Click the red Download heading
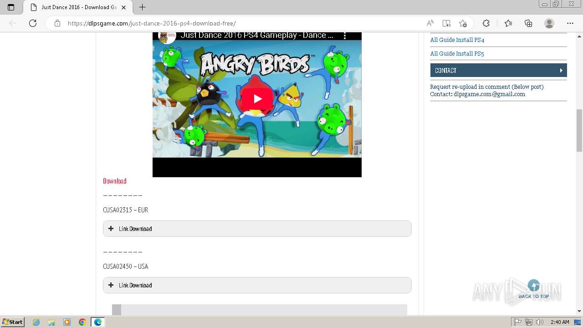 click(x=115, y=181)
